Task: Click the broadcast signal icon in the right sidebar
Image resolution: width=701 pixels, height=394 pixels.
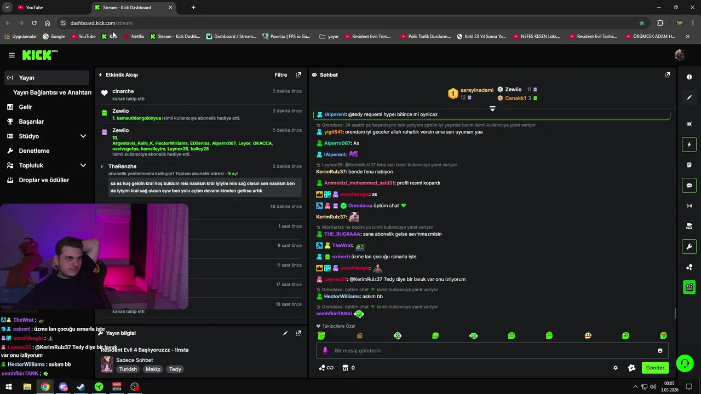Action: pos(689,206)
